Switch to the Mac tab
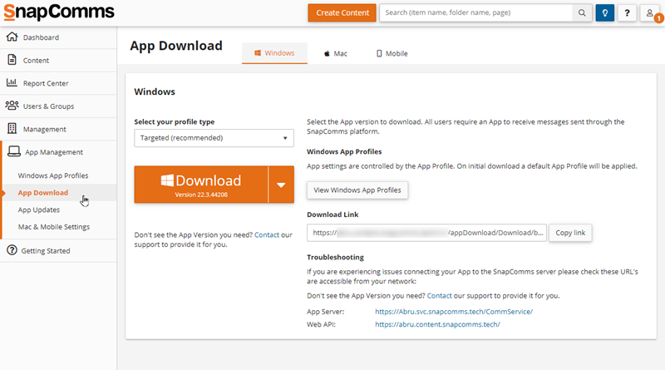 (336, 53)
